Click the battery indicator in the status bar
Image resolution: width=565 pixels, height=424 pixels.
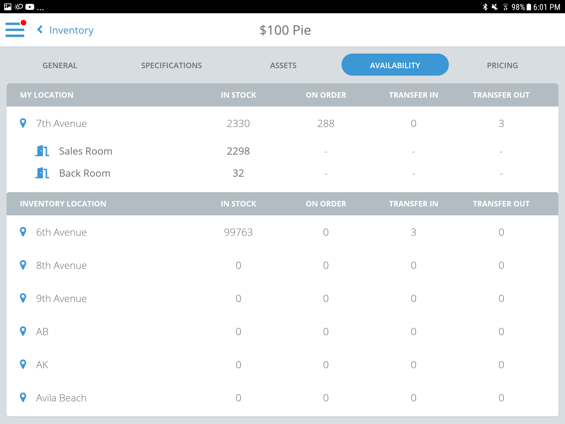point(528,7)
